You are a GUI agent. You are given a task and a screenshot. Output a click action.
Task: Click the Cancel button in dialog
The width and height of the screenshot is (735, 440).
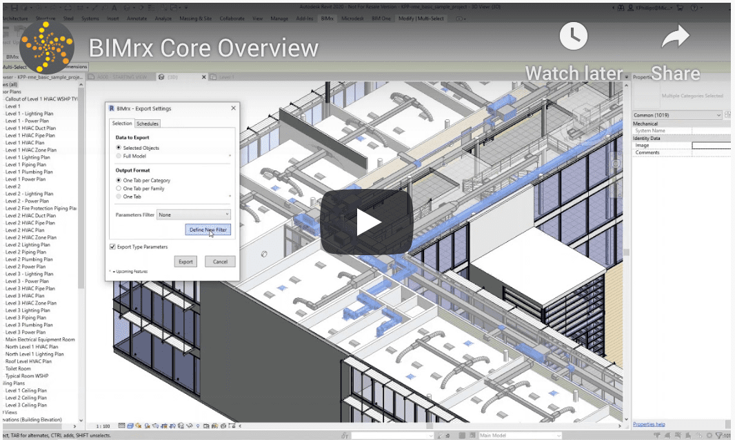(x=220, y=262)
